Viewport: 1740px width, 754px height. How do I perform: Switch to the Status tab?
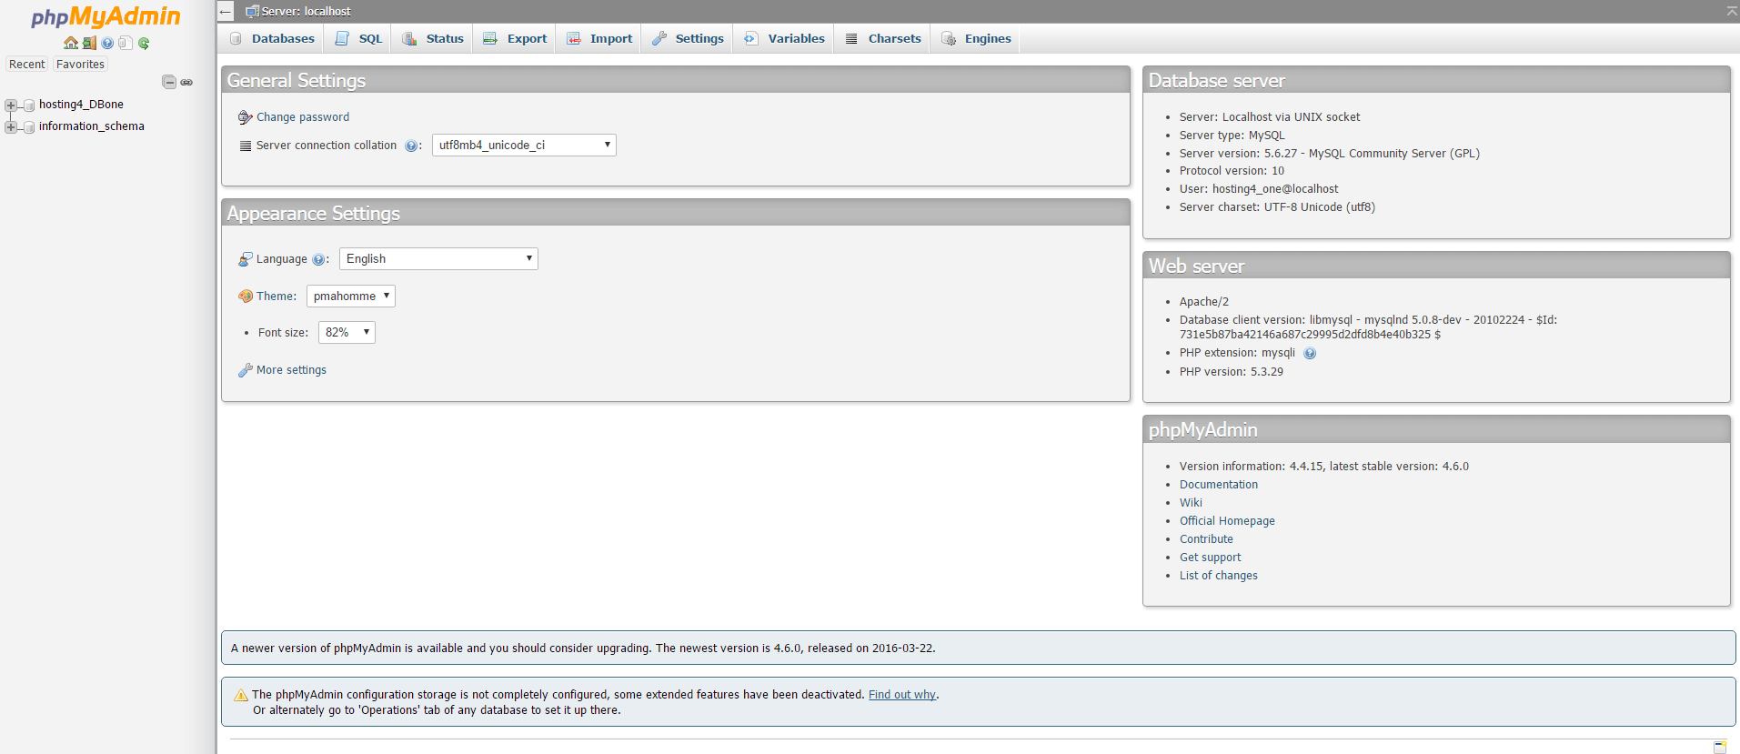click(x=433, y=39)
